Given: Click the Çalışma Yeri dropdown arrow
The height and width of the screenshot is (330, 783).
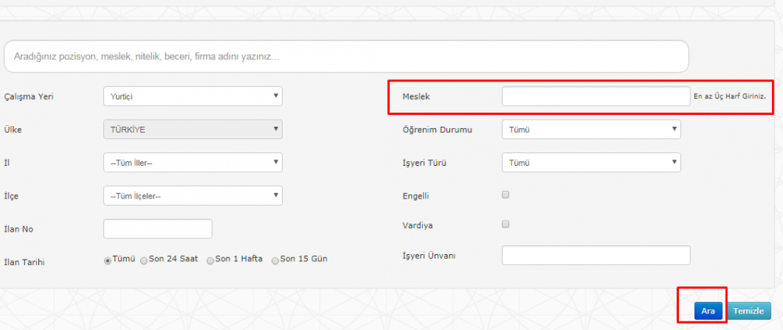Looking at the screenshot, I should [276, 95].
